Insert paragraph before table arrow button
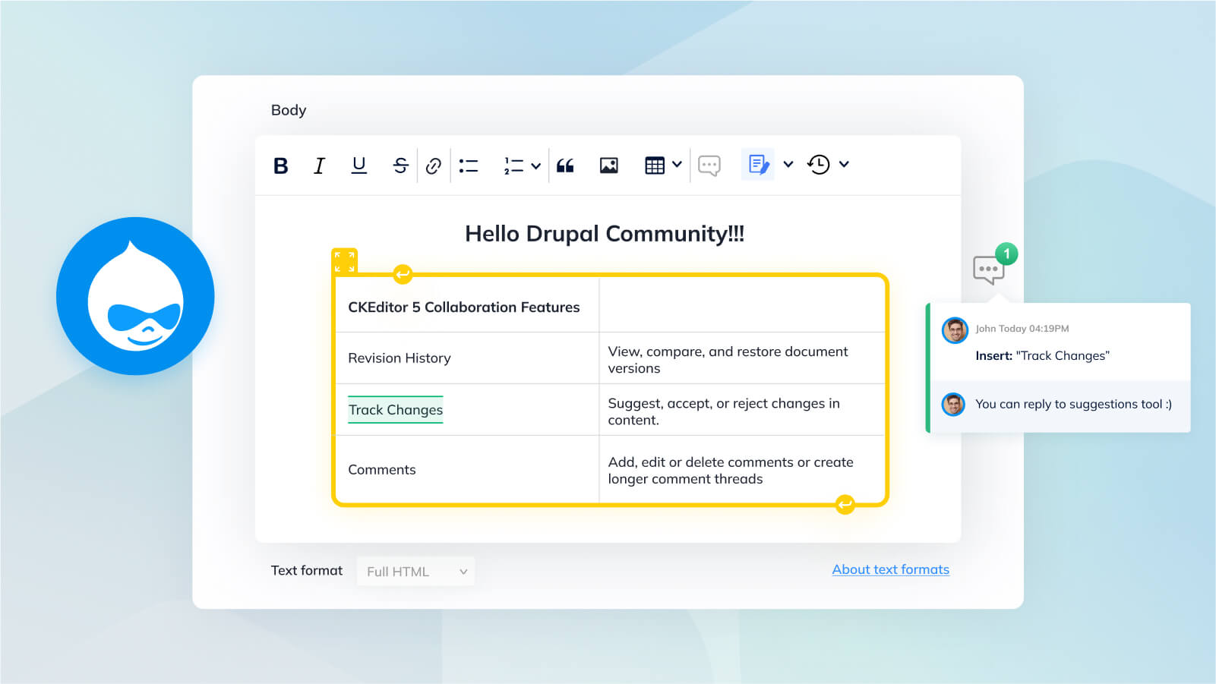Viewport: 1216px width, 684px height. click(403, 274)
